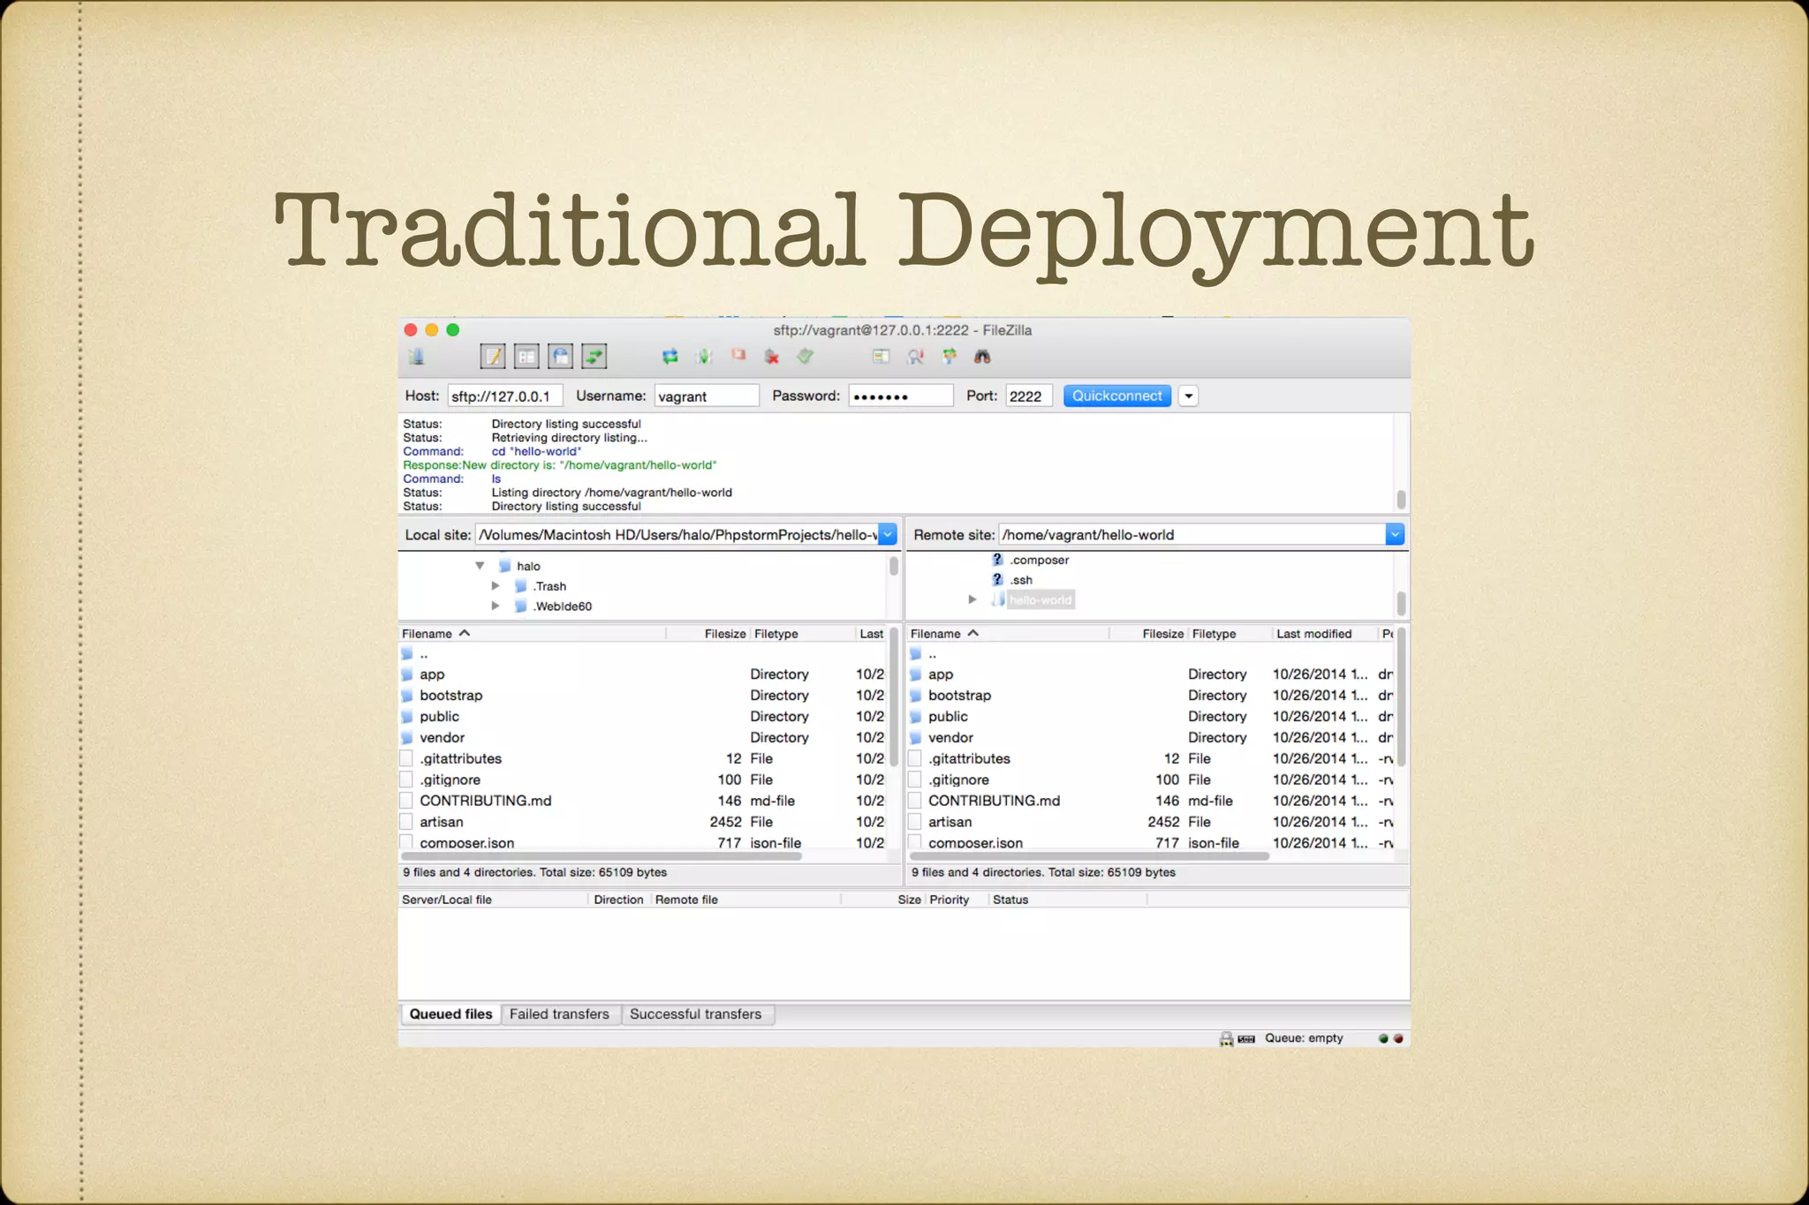Switch to the Successful transfers tab
1809x1205 pixels.
tap(695, 1014)
